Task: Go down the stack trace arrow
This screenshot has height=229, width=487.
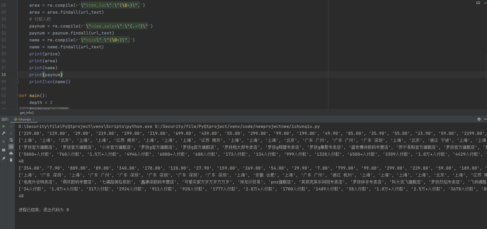Action: 11,133
